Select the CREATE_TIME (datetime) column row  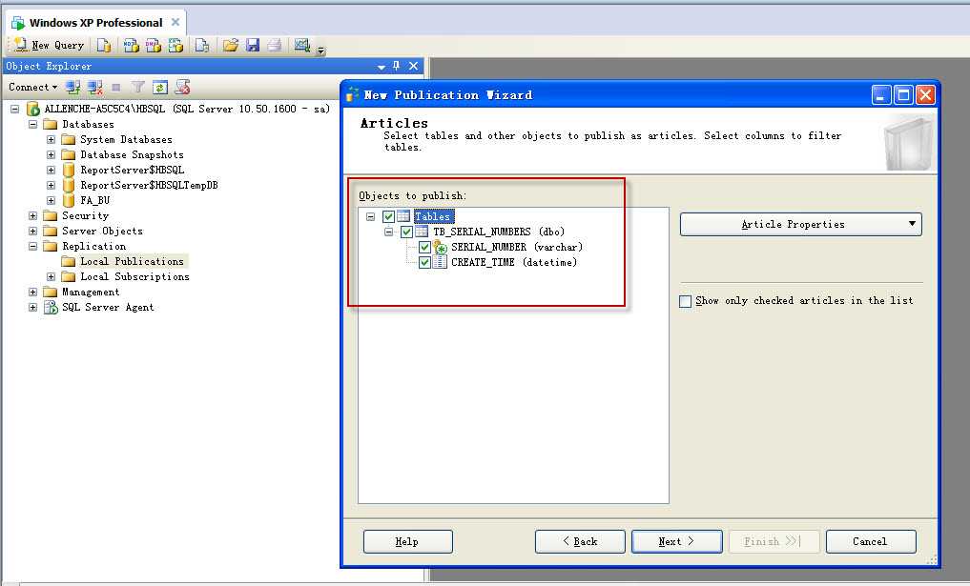[x=514, y=262]
